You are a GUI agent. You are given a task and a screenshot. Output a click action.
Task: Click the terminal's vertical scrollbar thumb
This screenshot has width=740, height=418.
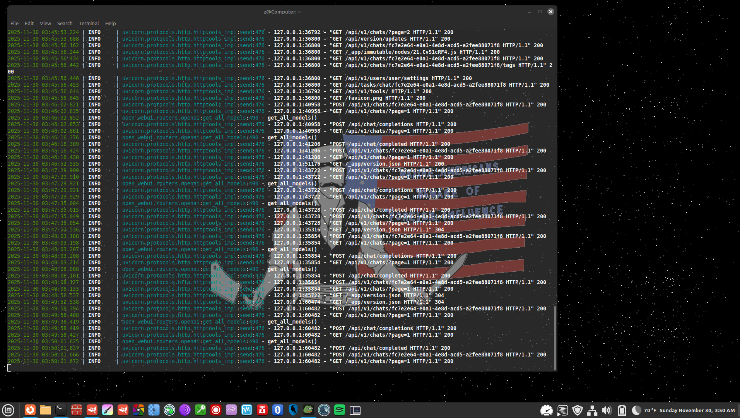(555, 337)
